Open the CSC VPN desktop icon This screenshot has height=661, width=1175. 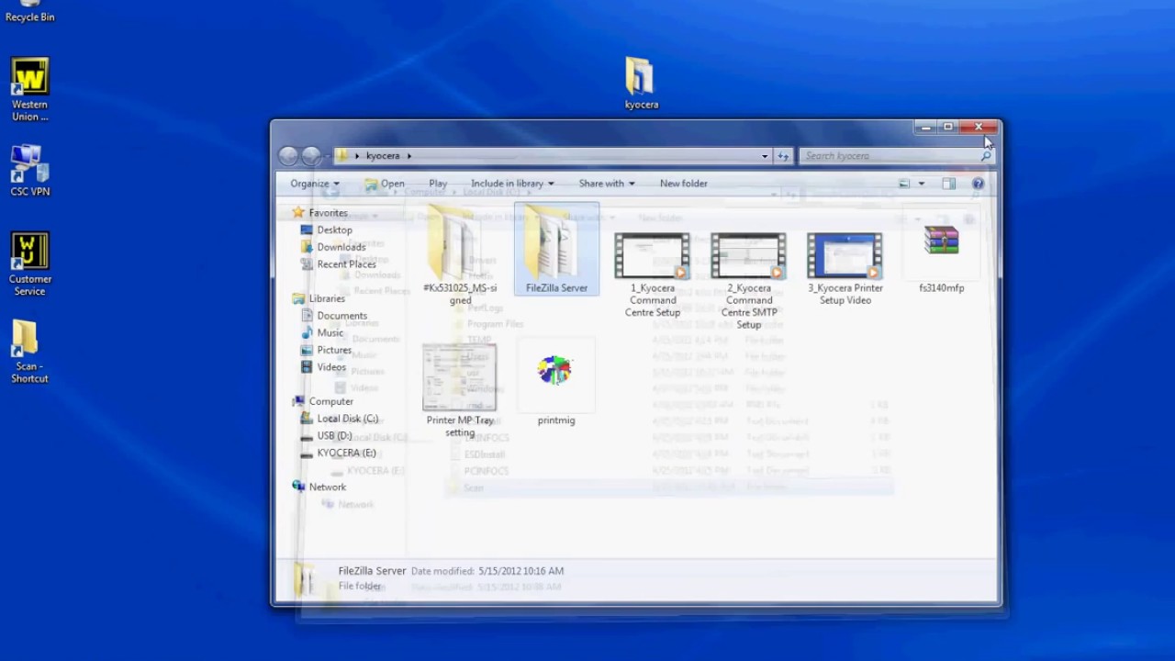pos(29,165)
